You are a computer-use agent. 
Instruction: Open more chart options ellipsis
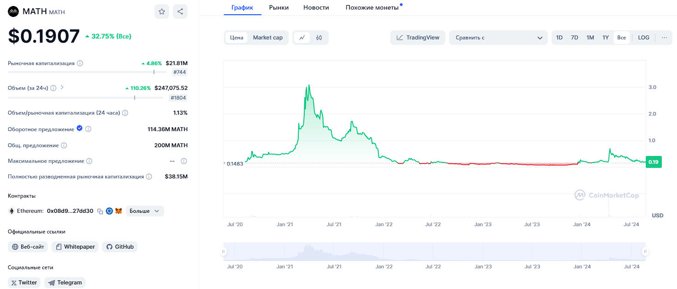click(664, 38)
